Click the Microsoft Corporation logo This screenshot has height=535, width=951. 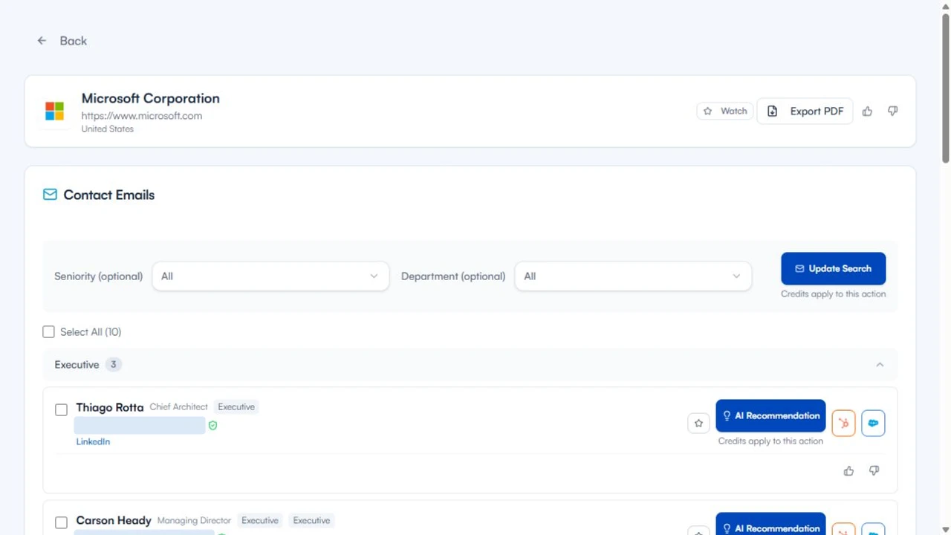click(54, 111)
